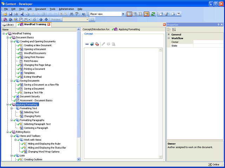
Task: Select Hiding and Displaying the Ruler
Action: (x=44, y=144)
